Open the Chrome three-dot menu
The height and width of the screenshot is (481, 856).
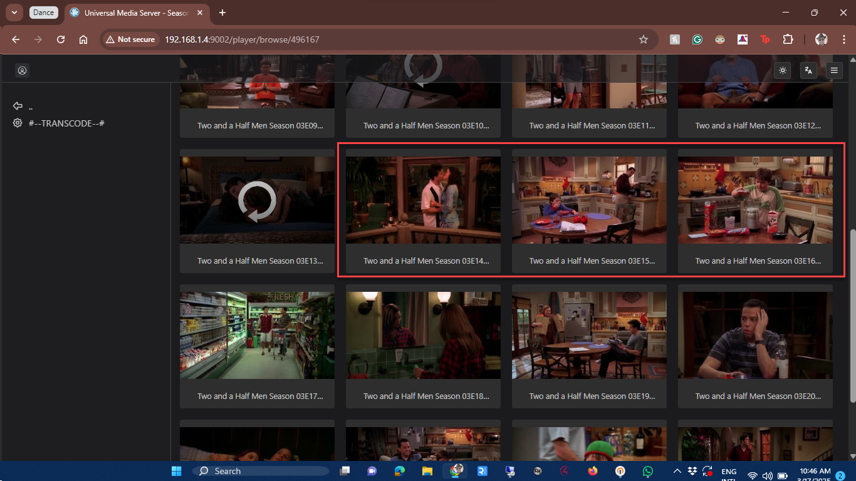[x=843, y=39]
